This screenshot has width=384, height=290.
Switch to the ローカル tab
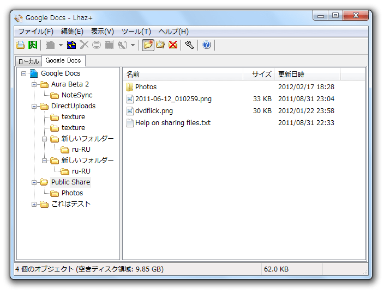29,61
